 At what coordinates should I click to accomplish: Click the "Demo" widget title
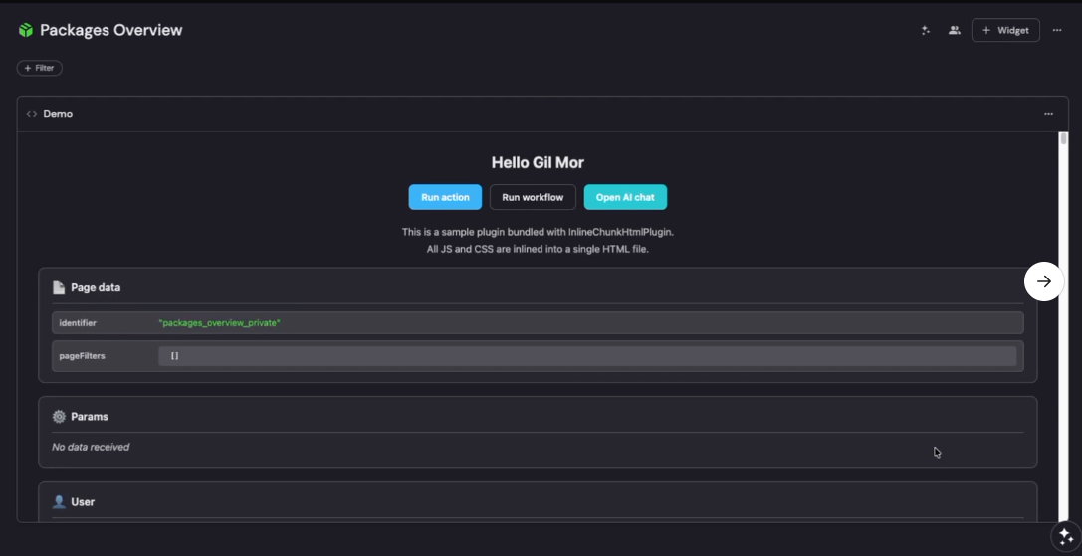tap(58, 114)
